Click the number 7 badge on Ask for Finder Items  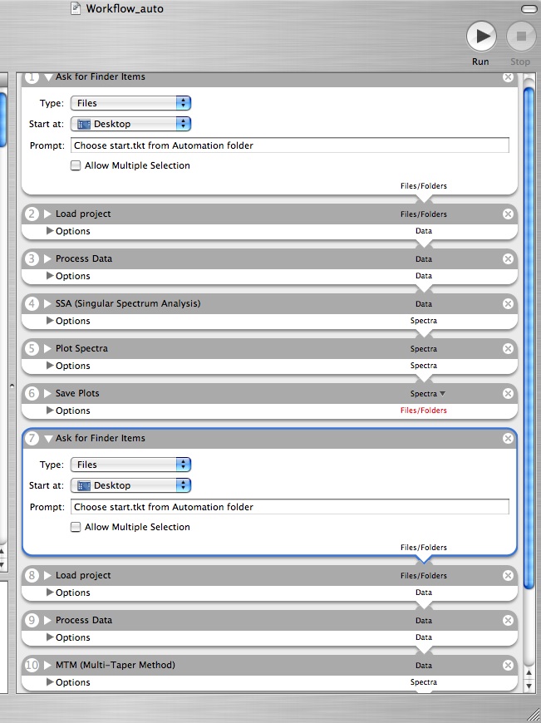coord(32,438)
